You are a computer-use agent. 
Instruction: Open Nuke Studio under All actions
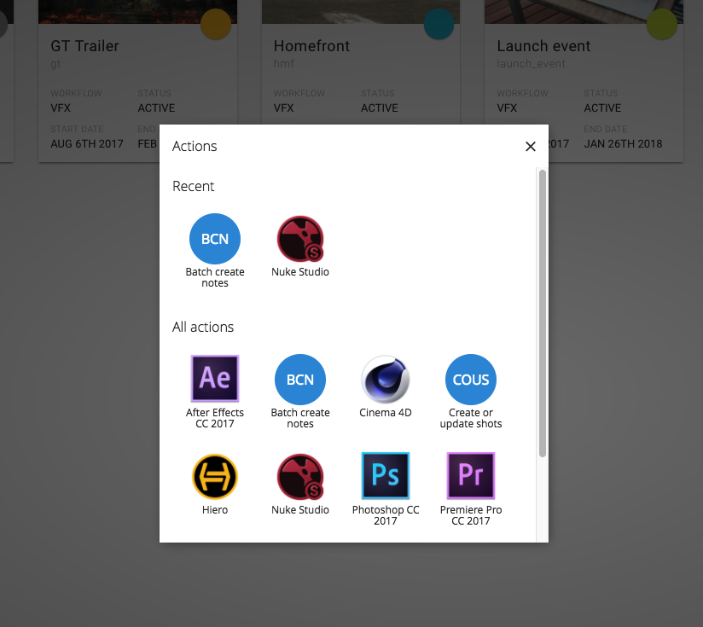coord(300,483)
